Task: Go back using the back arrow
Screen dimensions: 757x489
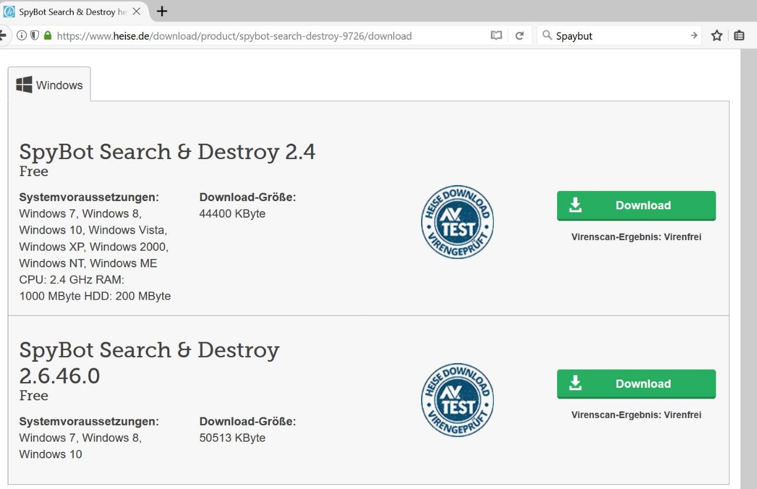Action: 2,35
